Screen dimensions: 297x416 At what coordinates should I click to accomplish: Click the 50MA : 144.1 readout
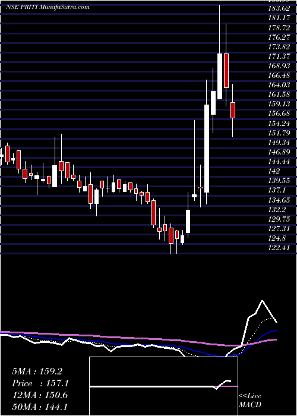click(40, 407)
